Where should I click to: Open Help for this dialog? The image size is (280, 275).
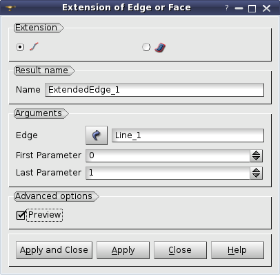(x=237, y=250)
